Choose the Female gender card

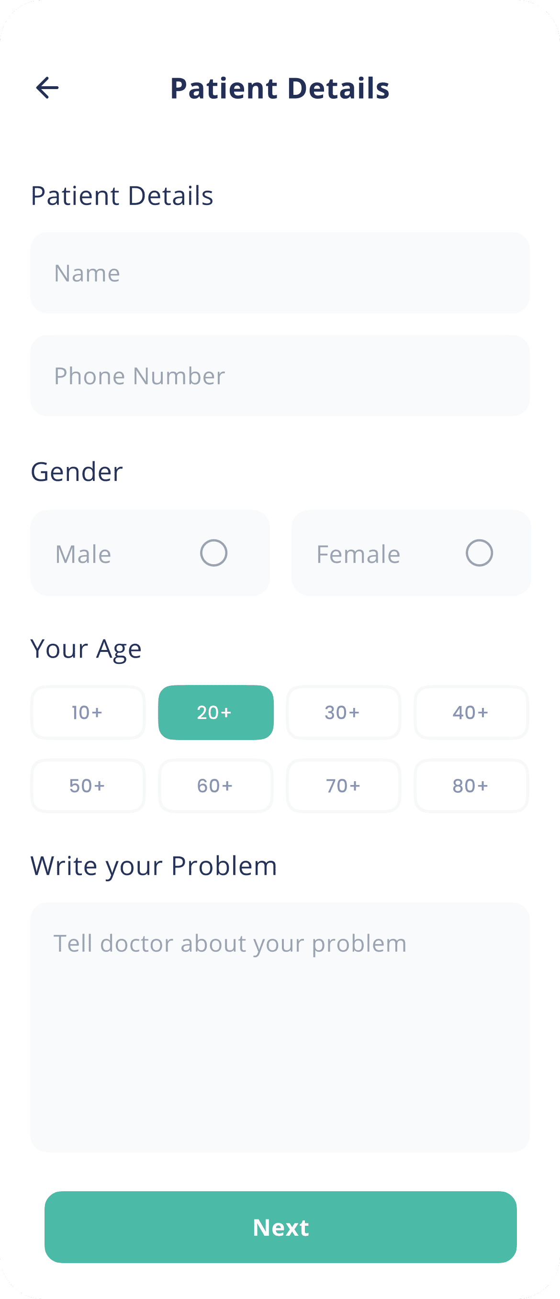point(411,553)
